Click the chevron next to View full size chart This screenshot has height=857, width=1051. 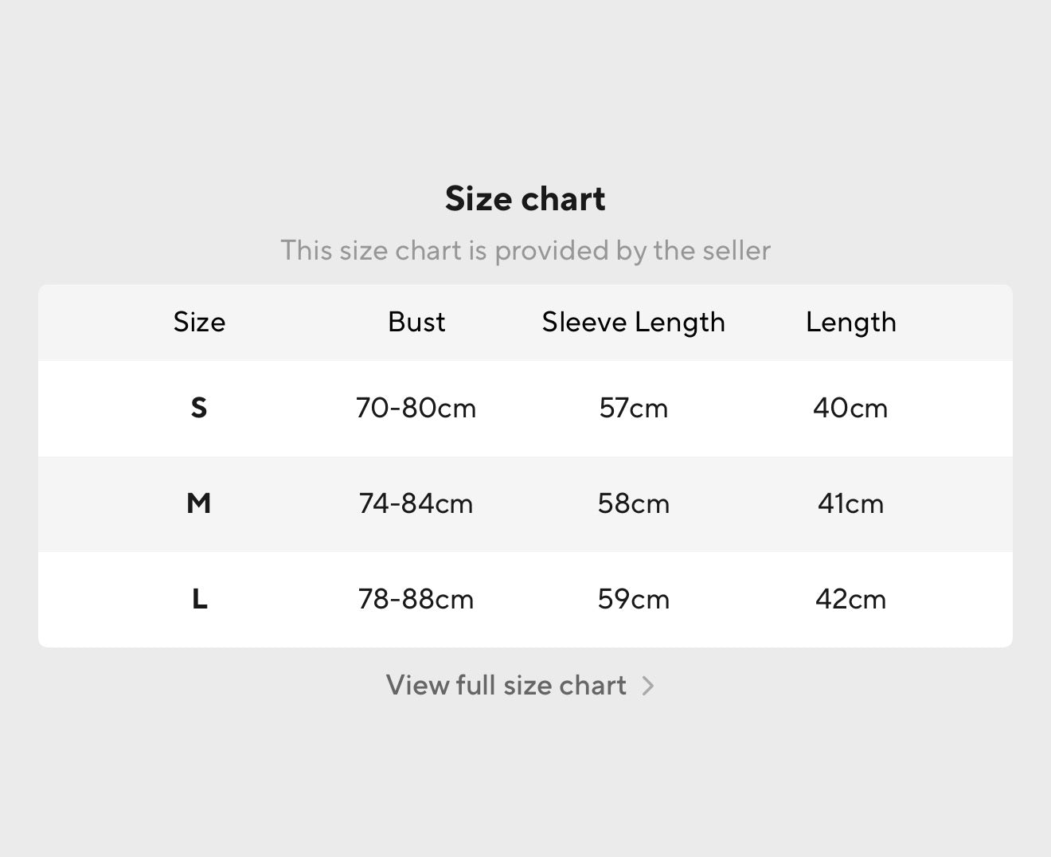coord(648,686)
